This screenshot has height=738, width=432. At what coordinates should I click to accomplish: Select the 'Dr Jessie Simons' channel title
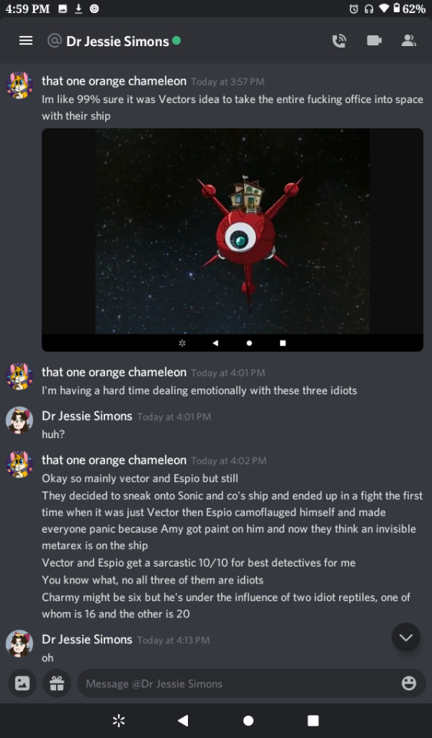tap(117, 41)
